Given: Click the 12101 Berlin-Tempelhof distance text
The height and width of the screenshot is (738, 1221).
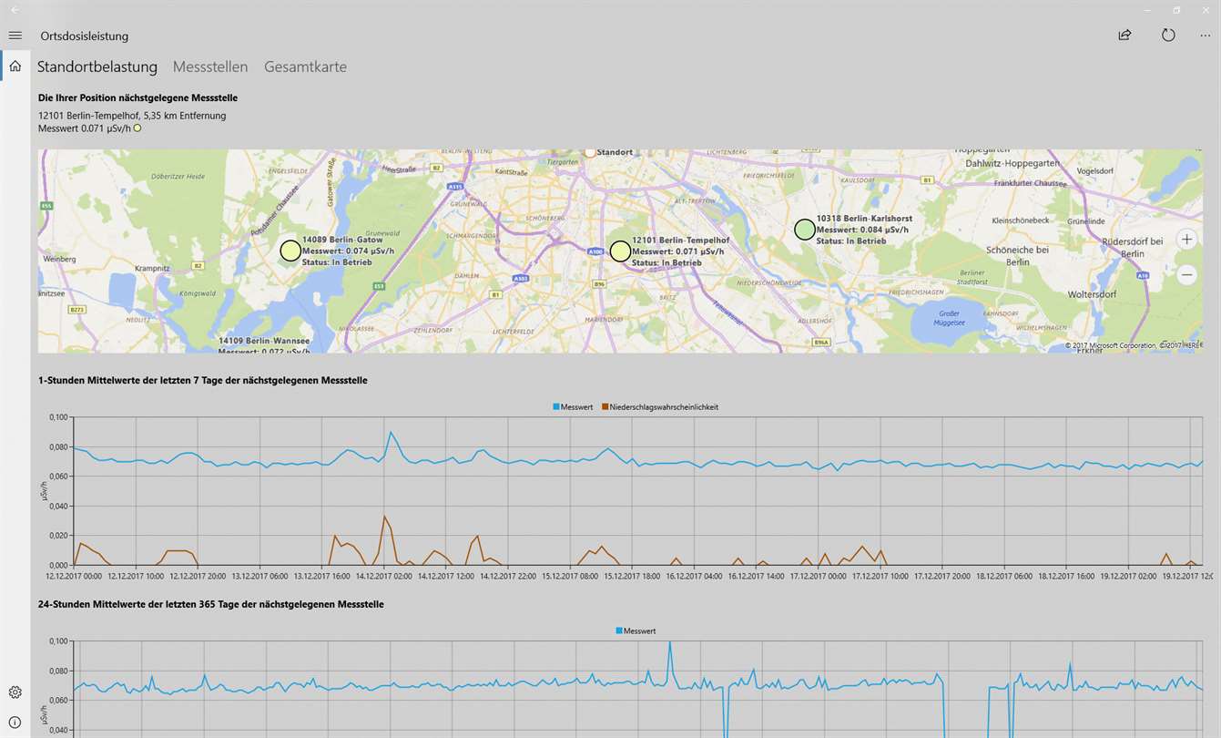Looking at the screenshot, I should point(132,116).
